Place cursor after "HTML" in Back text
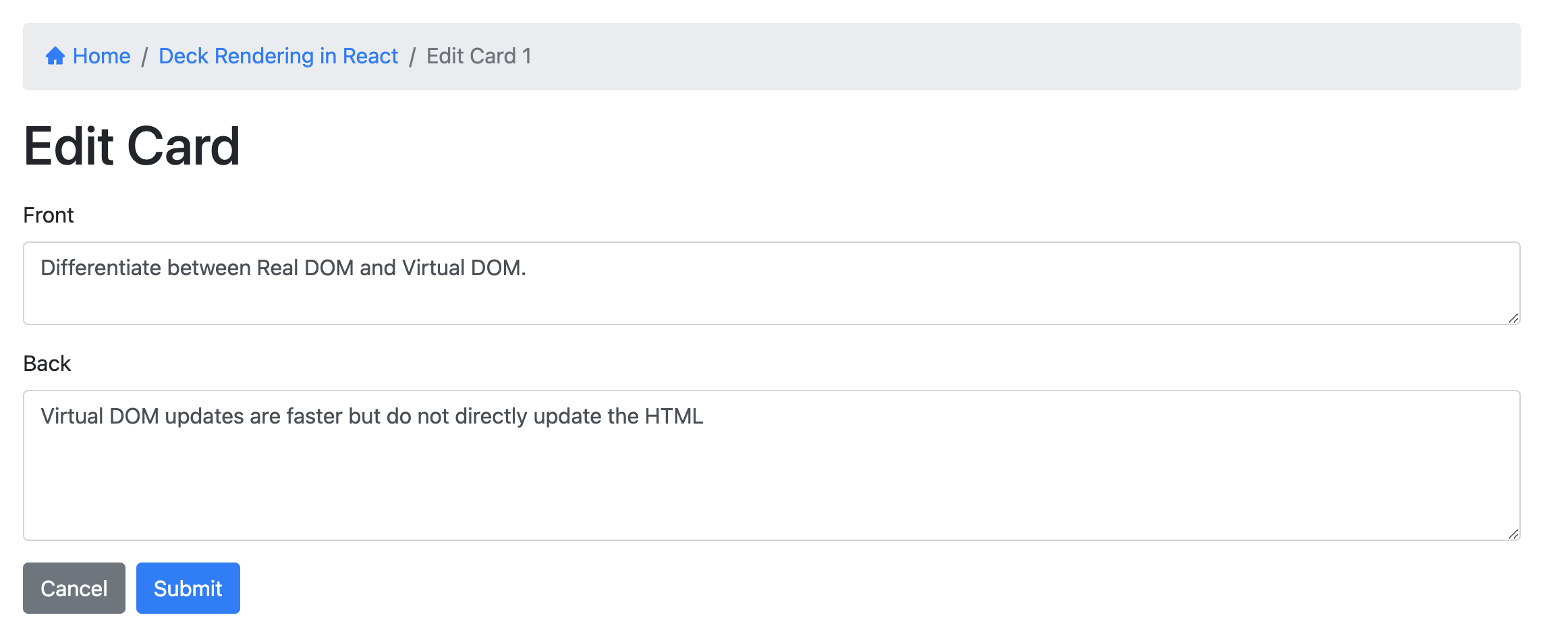Image resolution: width=1541 pixels, height=634 pixels. [704, 416]
